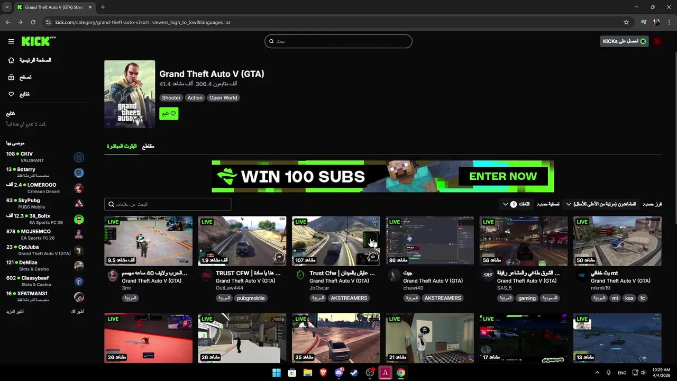Viewport: 677px width, 381px height.
Task: Click SAS_5 channel avatar
Action: [488, 275]
